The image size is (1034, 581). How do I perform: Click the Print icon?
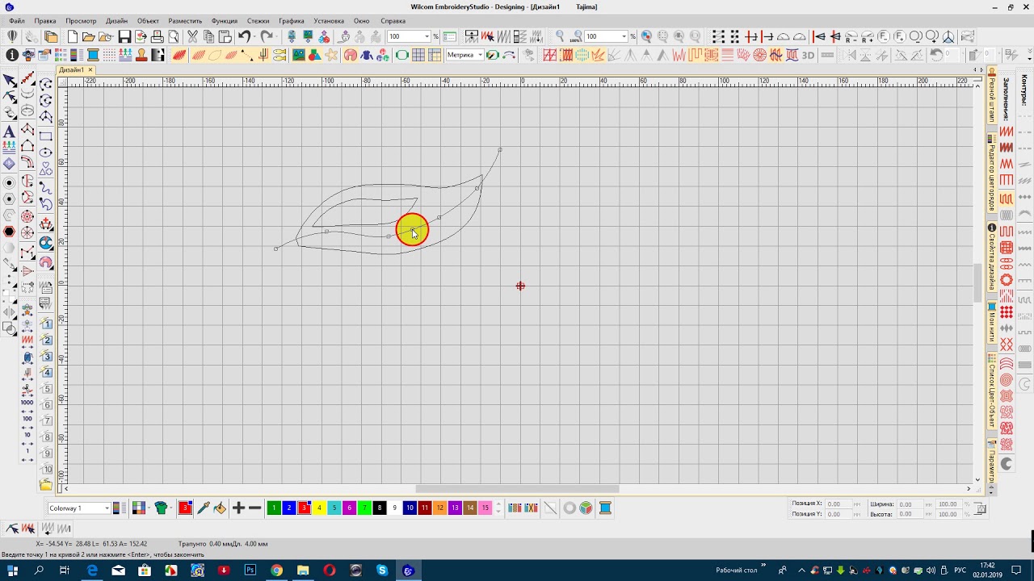[x=158, y=37]
